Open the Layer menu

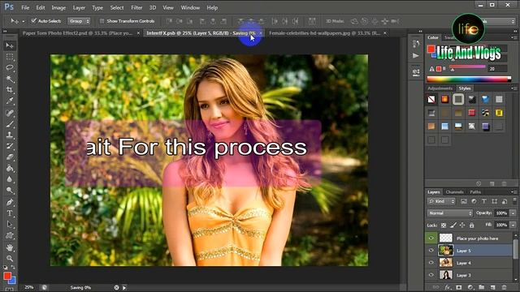pos(79,7)
